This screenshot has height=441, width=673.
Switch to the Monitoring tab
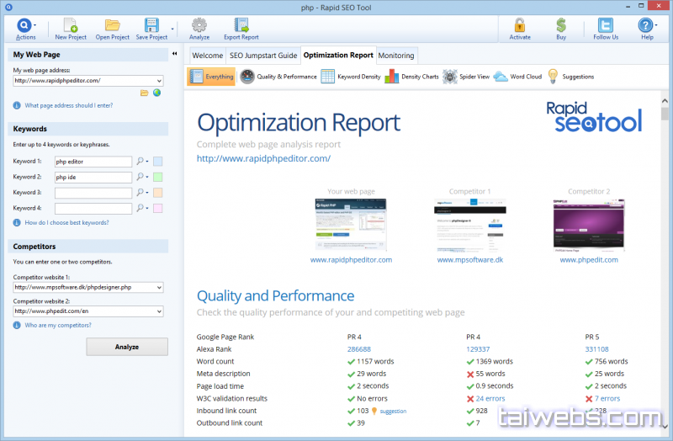pos(396,56)
